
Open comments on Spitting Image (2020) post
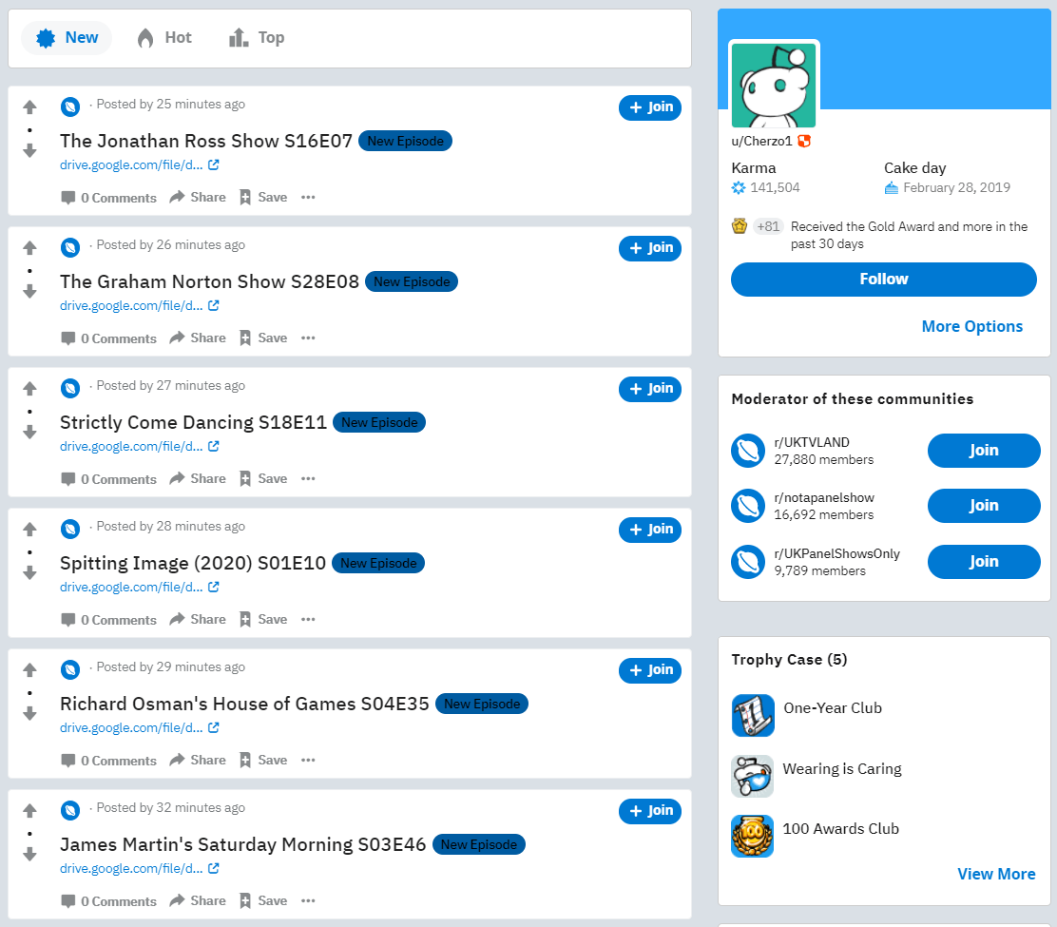point(108,620)
